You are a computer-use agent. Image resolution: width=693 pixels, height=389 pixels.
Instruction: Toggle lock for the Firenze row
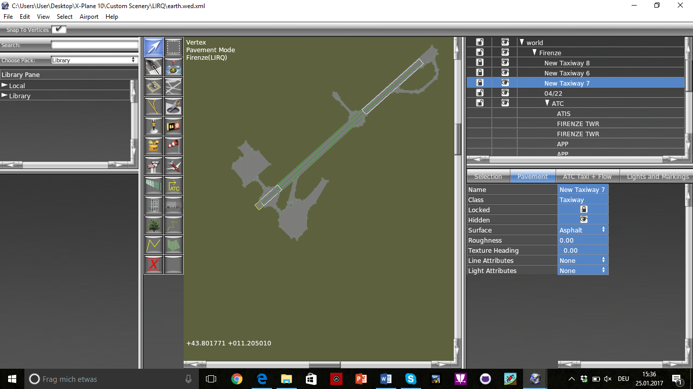pyautogui.click(x=479, y=52)
